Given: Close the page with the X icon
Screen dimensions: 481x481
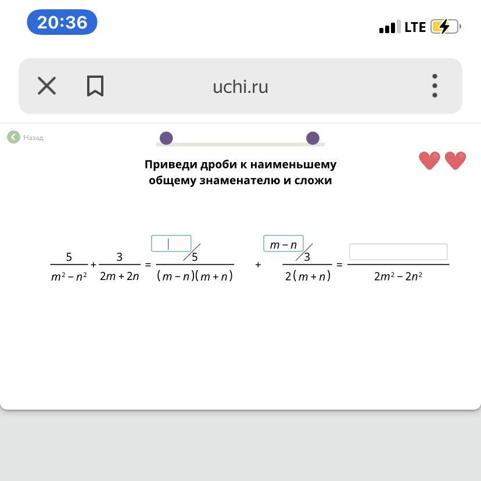Looking at the screenshot, I should click(46, 86).
